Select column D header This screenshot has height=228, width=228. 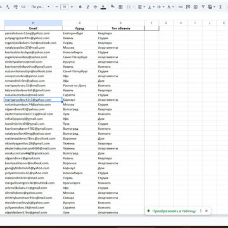click(80, 23)
